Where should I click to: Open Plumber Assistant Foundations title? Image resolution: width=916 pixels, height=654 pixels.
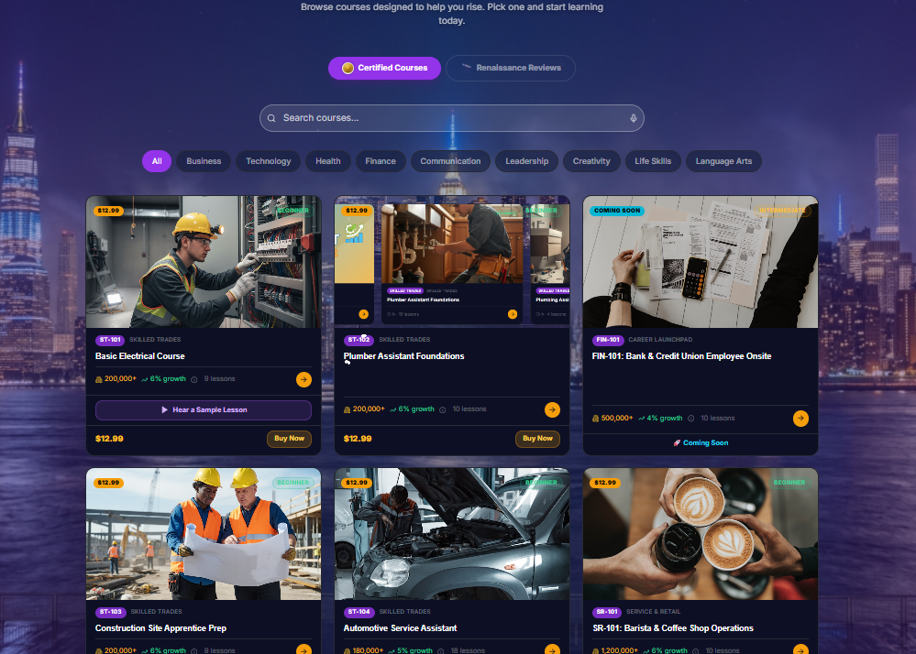click(x=403, y=356)
